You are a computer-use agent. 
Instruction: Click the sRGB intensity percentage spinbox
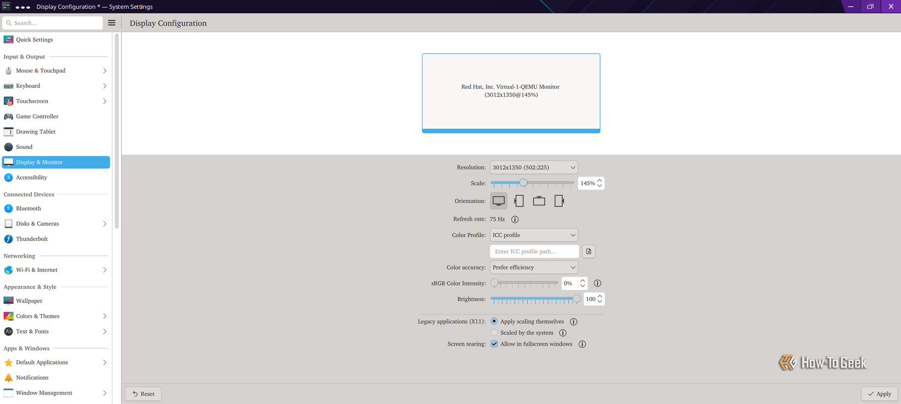[x=574, y=283]
